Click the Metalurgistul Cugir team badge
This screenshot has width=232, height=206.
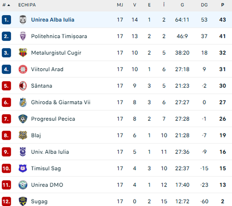(x=23, y=53)
